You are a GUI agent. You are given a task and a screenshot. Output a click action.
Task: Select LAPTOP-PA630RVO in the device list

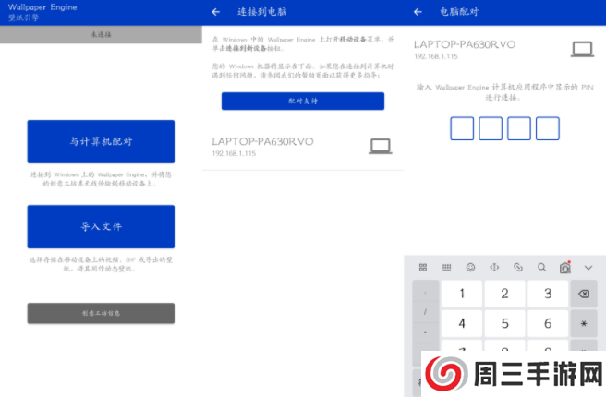click(x=263, y=146)
